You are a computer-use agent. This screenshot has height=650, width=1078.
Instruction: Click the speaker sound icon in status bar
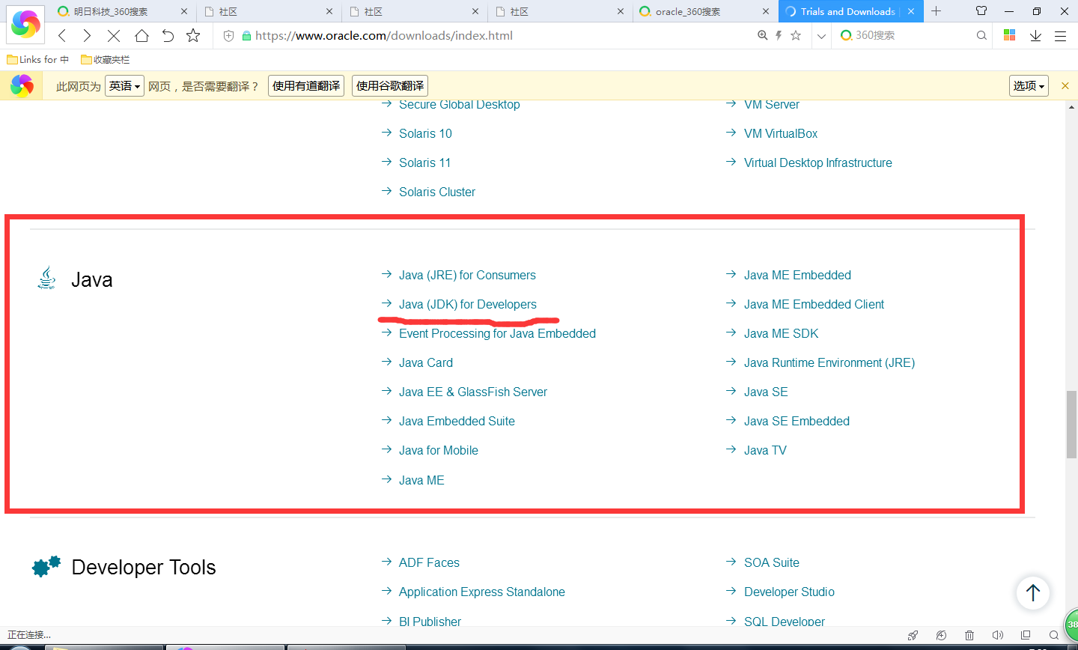point(997,635)
